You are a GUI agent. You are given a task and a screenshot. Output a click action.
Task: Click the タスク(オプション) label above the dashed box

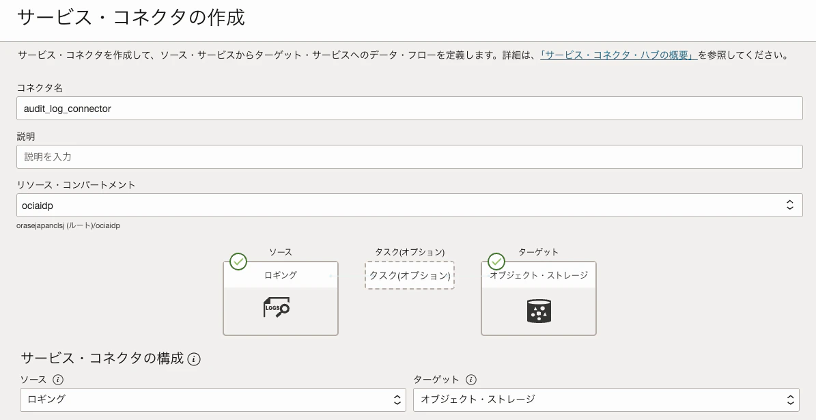(410, 252)
